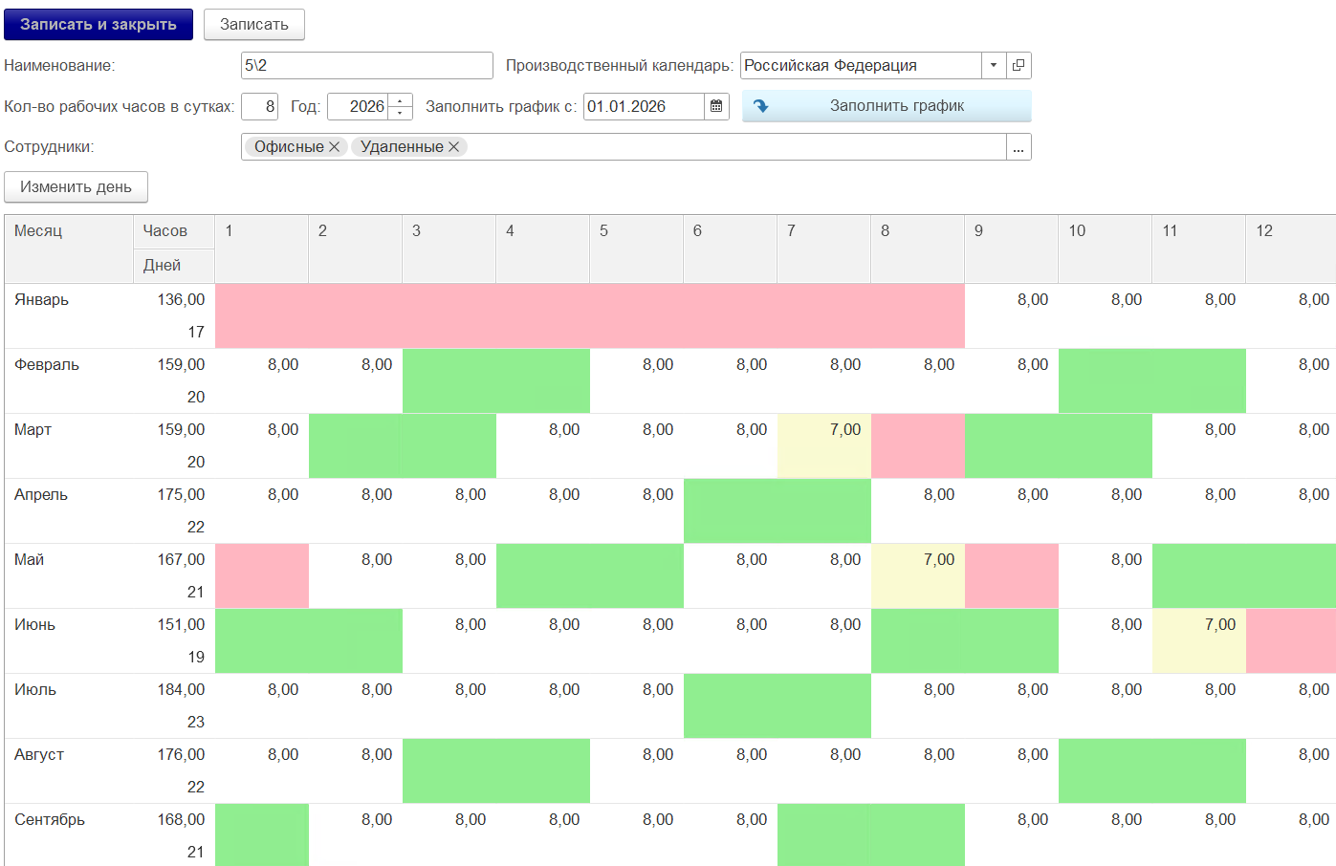Expand the production calendar dropdown
This screenshot has height=866, width=1336.
(994, 65)
